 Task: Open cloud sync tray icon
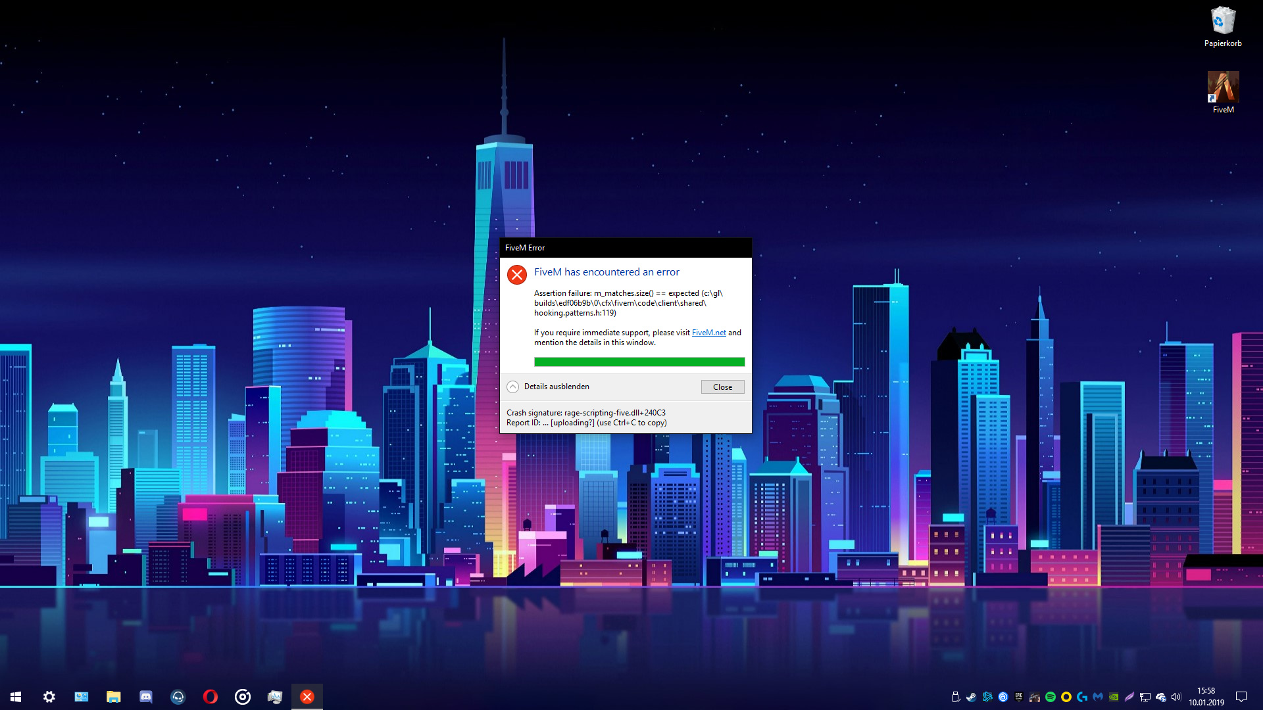point(1161,697)
